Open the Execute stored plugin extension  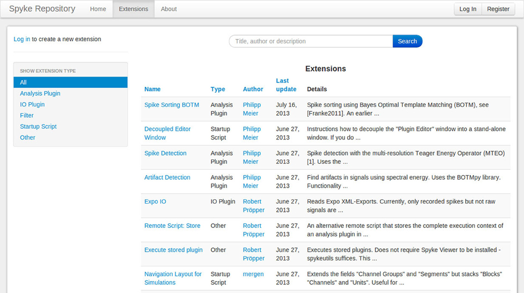point(173,250)
